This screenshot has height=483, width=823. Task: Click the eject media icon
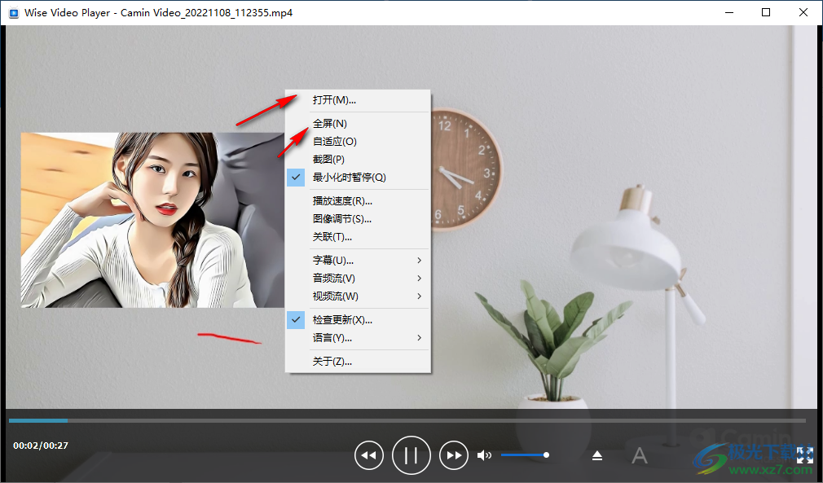point(596,454)
